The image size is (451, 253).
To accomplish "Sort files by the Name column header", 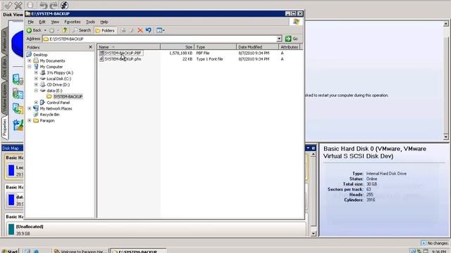I will tap(128, 47).
